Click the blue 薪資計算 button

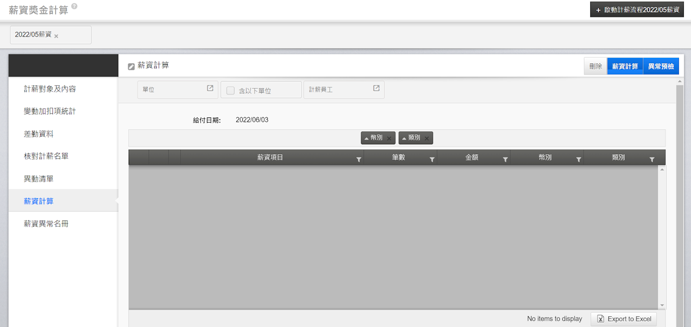(x=624, y=66)
